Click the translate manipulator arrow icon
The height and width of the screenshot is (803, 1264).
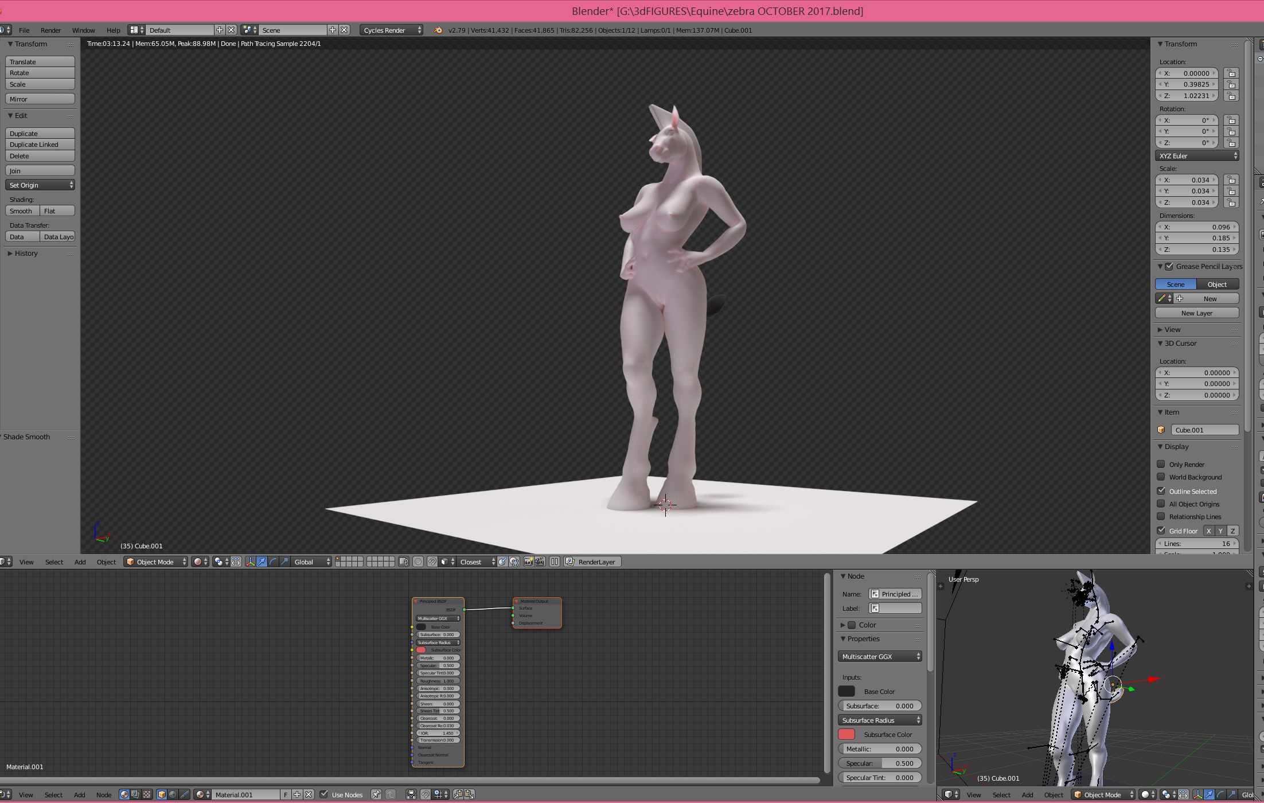pos(262,562)
